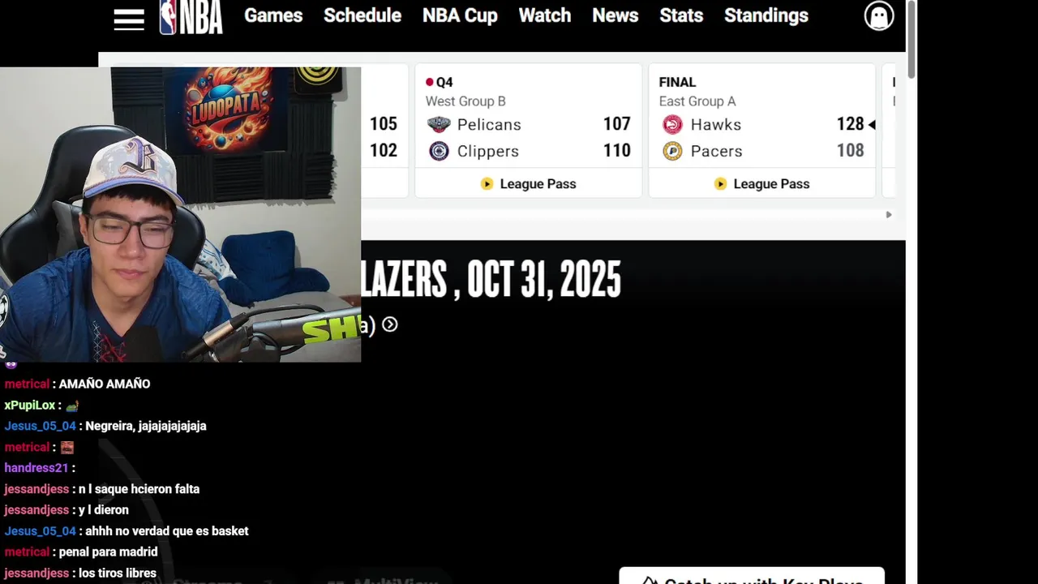The width and height of the screenshot is (1038, 584).
Task: Open the Stats section
Action: (681, 15)
